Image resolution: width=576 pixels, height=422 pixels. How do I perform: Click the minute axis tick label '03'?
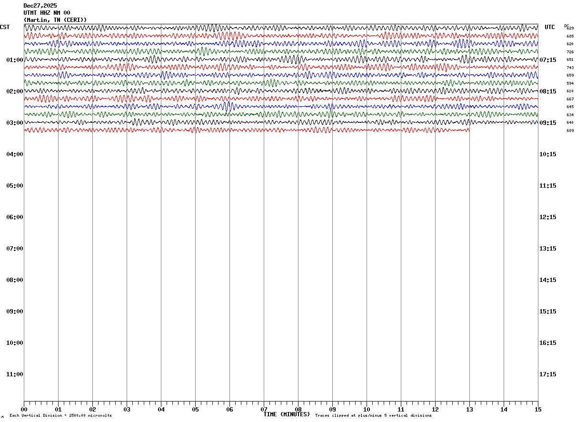tap(127, 410)
